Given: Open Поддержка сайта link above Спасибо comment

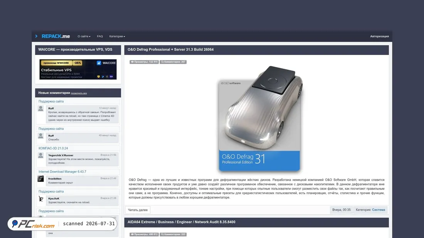Looking at the screenshot, I should tap(51, 129).
